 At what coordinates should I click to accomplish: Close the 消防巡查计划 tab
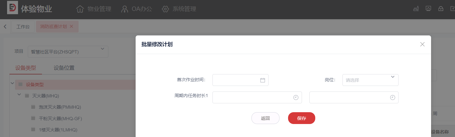point(71,27)
